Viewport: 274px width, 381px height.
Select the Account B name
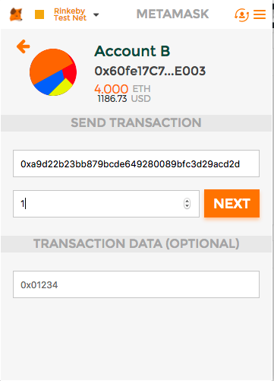tap(132, 51)
